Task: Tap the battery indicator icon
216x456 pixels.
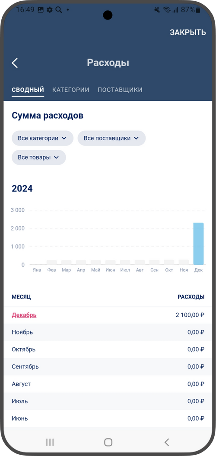Action: tap(198, 10)
